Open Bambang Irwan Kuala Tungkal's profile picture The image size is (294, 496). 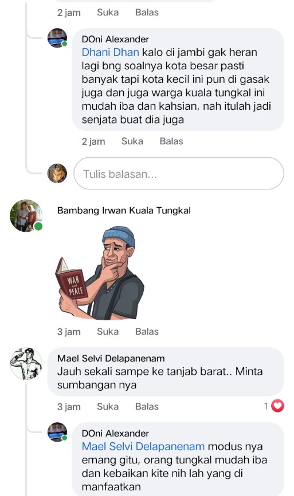coord(26,216)
